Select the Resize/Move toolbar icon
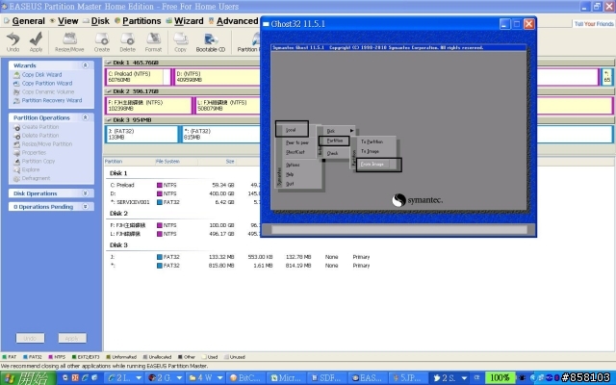This screenshot has height=385, width=616. click(x=69, y=41)
